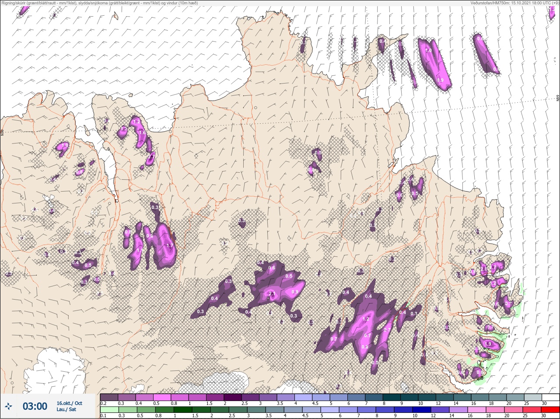
Task: Click the 'Lau./ Sat' weekday label
Action: click(x=66, y=409)
